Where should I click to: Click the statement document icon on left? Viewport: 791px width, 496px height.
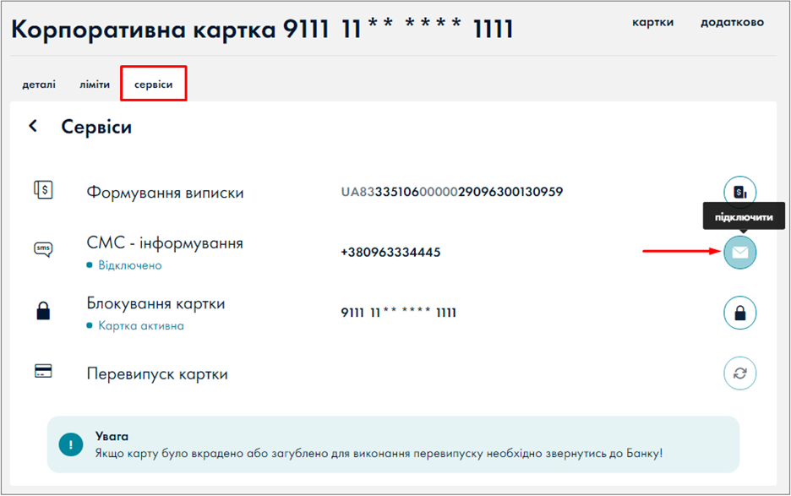click(43, 191)
